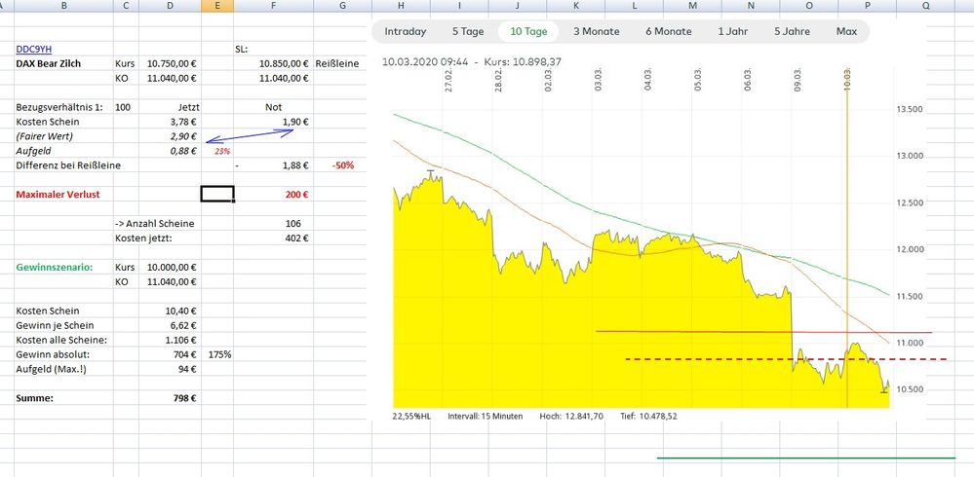Select the red 200 € maximum loss cell

click(273, 195)
